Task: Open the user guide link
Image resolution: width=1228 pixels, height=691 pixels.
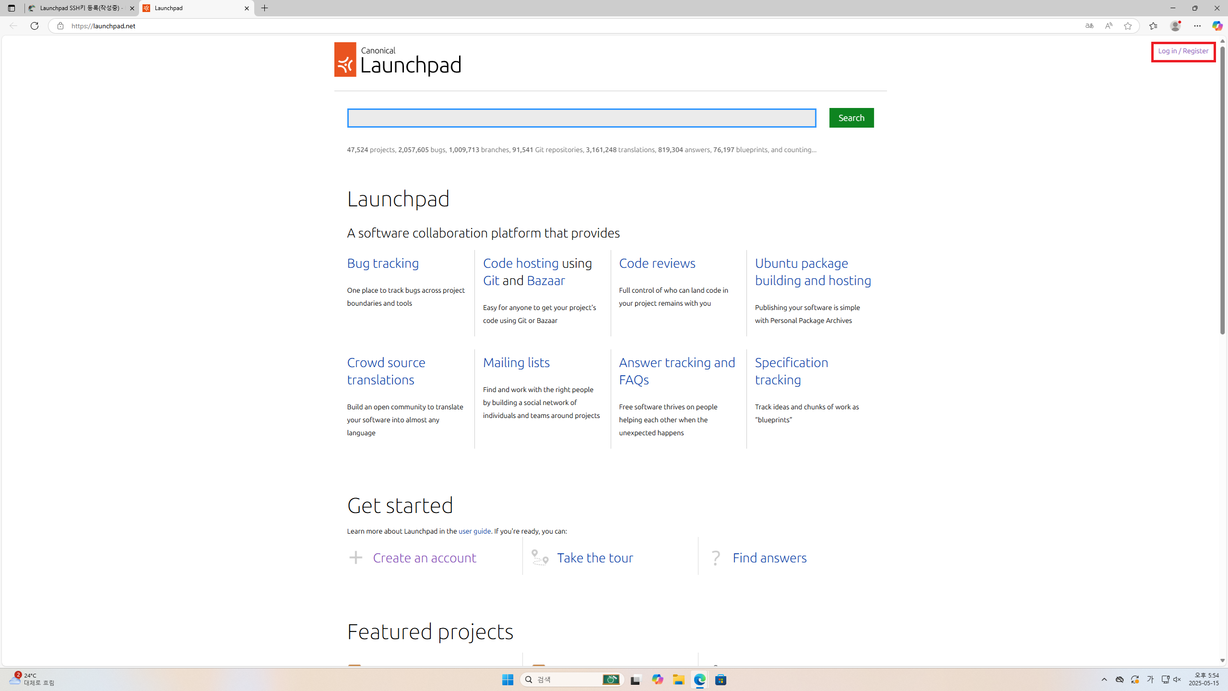Action: (474, 531)
